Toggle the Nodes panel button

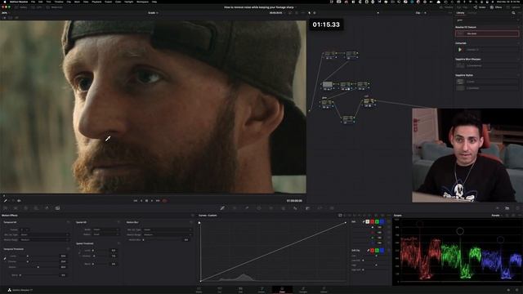click(x=481, y=7)
